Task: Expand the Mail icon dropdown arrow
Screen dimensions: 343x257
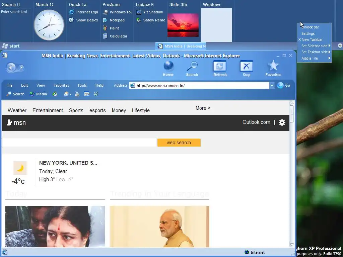Action: 70,94
